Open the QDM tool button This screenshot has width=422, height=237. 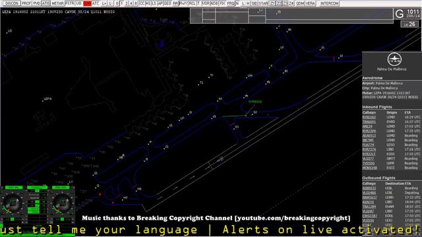coord(300,3)
